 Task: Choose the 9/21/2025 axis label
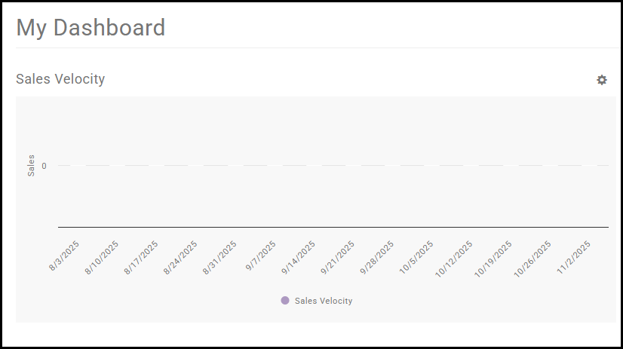point(337,257)
